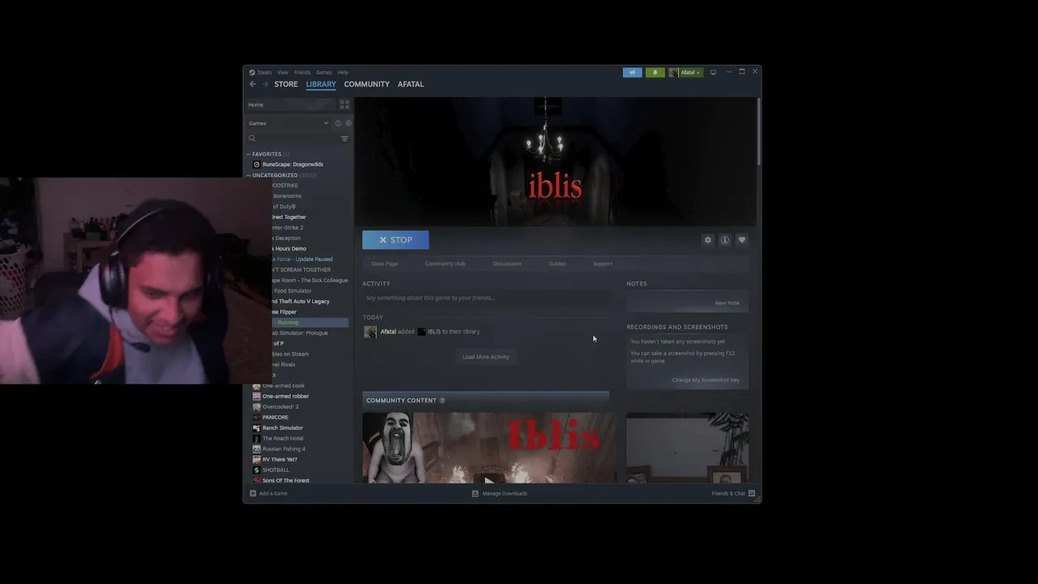
Task: Click the Manage Downloads label
Action: 504,493
